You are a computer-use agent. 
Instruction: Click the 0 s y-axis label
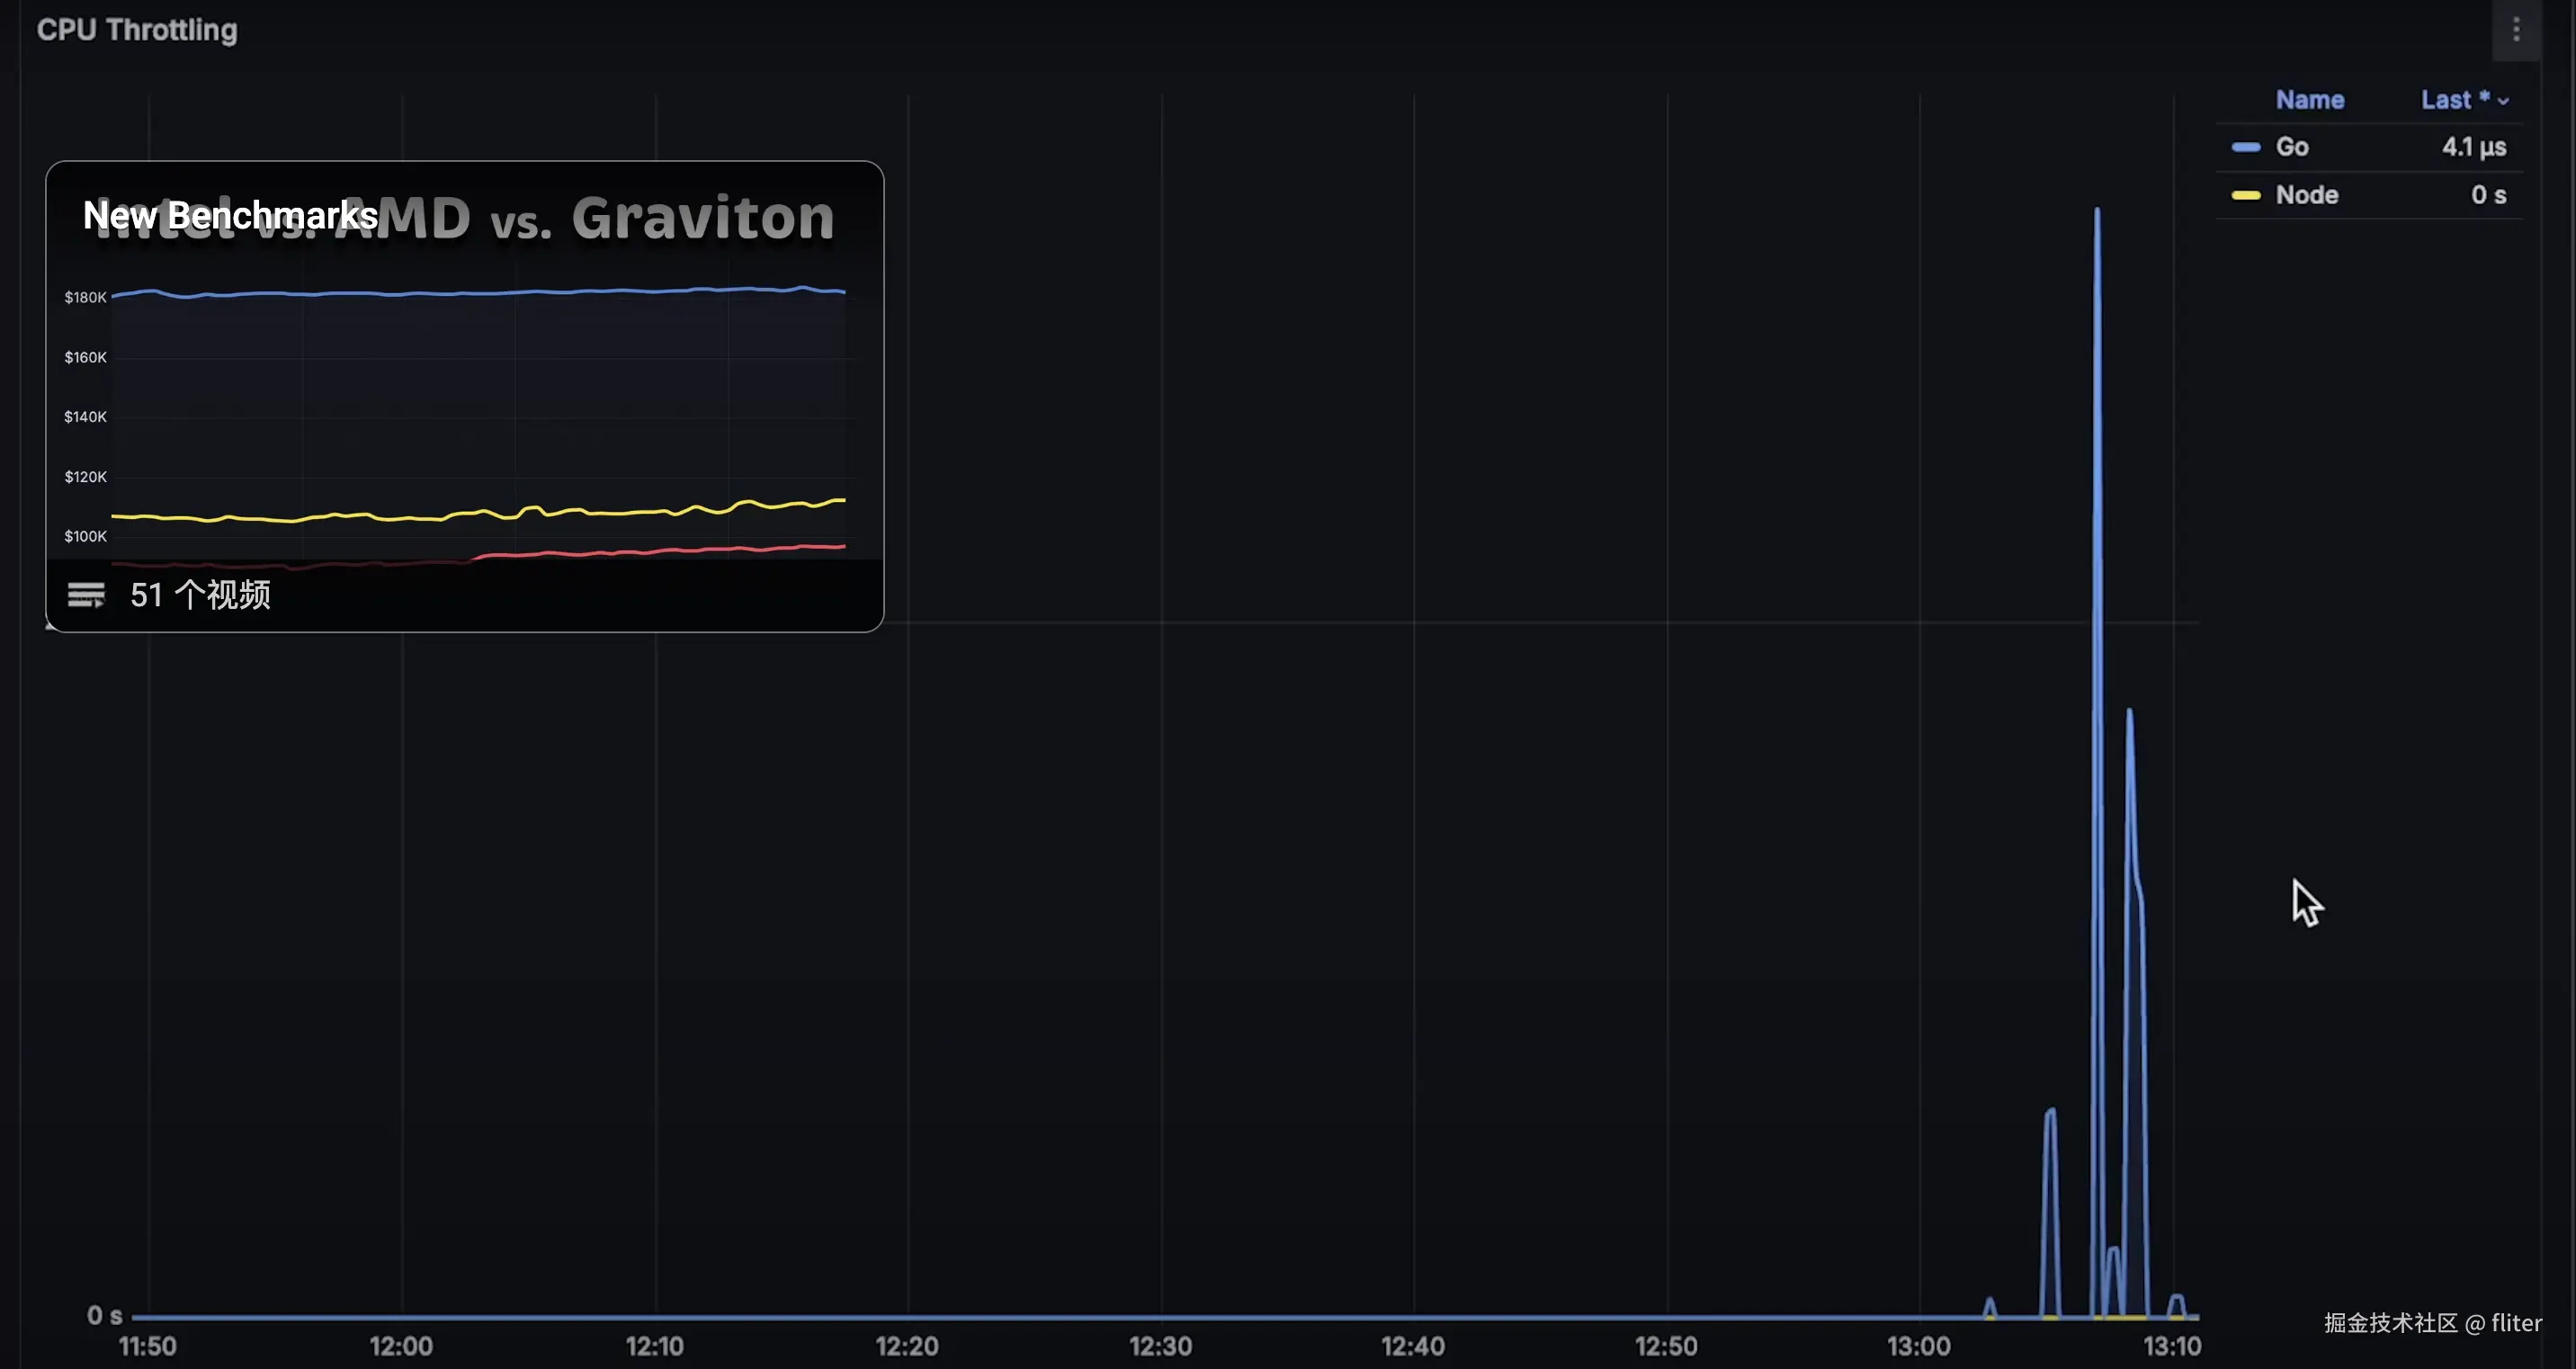[x=104, y=1315]
